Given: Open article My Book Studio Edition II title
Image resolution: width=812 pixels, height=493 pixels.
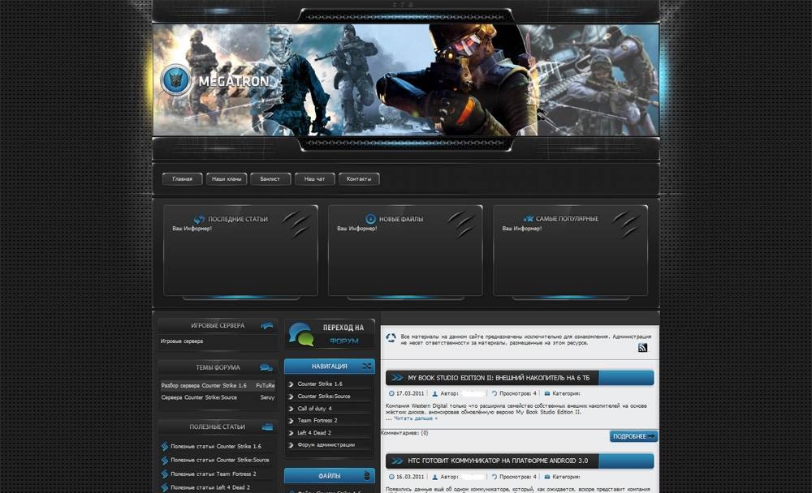Looking at the screenshot, I should pyautogui.click(x=499, y=378).
